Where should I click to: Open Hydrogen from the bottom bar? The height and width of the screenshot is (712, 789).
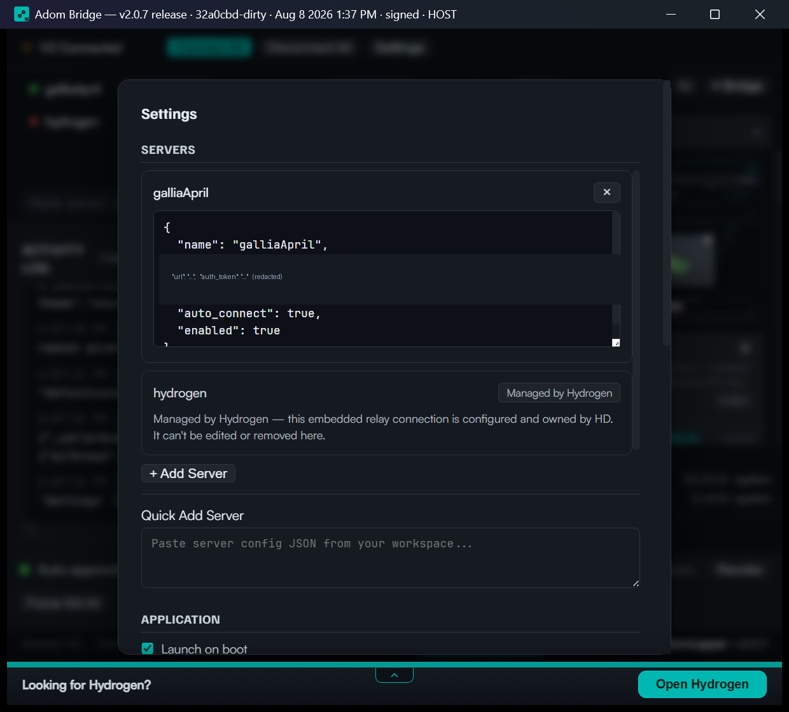702,684
